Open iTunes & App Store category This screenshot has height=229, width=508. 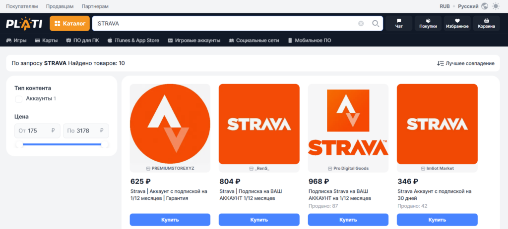point(133,41)
